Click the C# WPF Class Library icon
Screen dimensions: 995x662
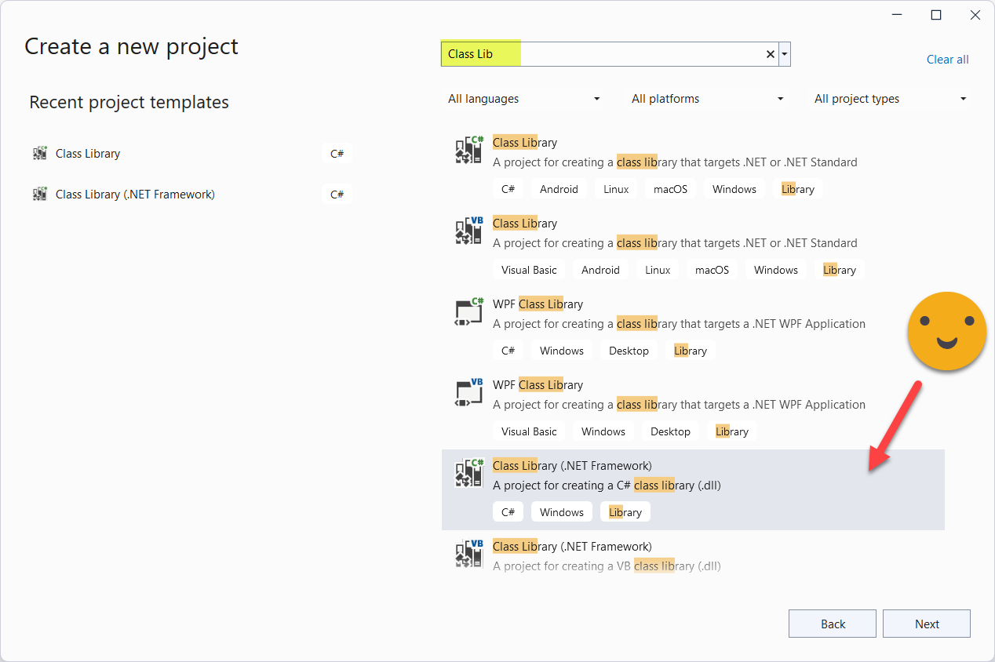pos(469,311)
